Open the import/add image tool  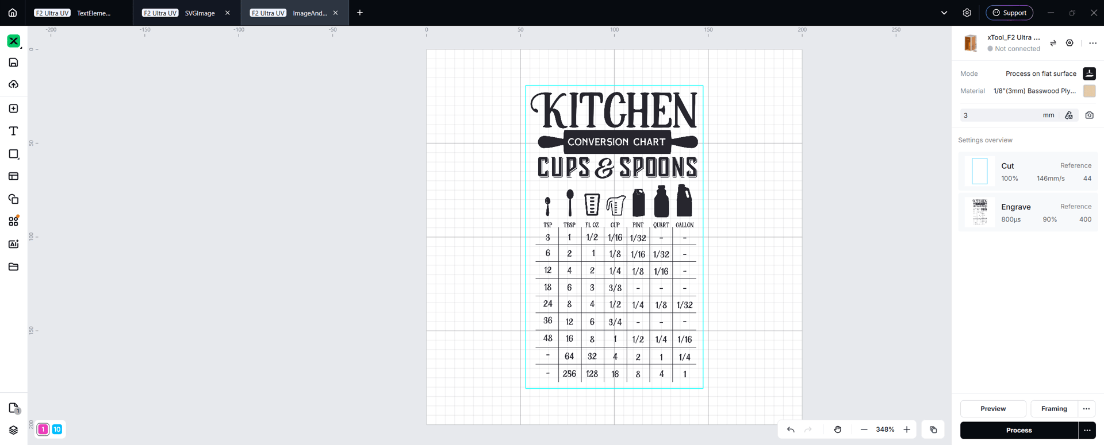click(14, 109)
